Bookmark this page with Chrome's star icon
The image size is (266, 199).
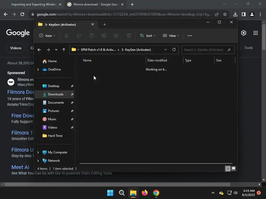click(225, 15)
